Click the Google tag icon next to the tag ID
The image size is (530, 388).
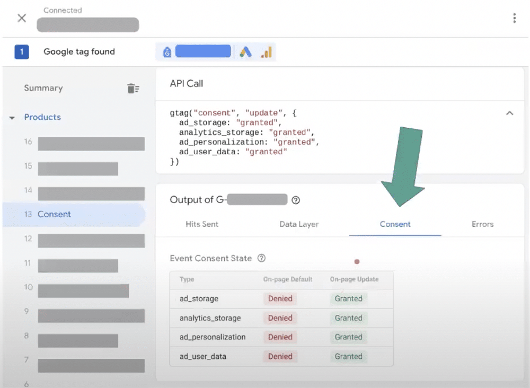[166, 51]
